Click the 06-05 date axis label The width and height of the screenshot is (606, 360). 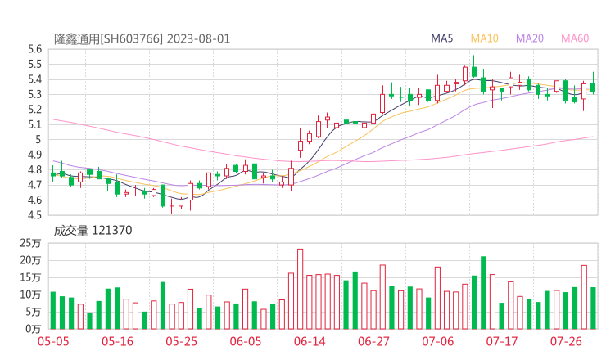pos(246,341)
